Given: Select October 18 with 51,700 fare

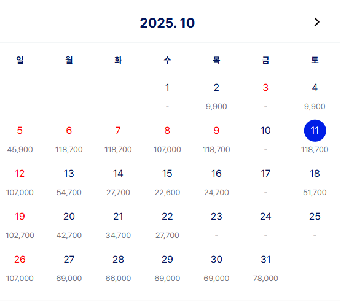Looking at the screenshot, I should pos(315,182).
